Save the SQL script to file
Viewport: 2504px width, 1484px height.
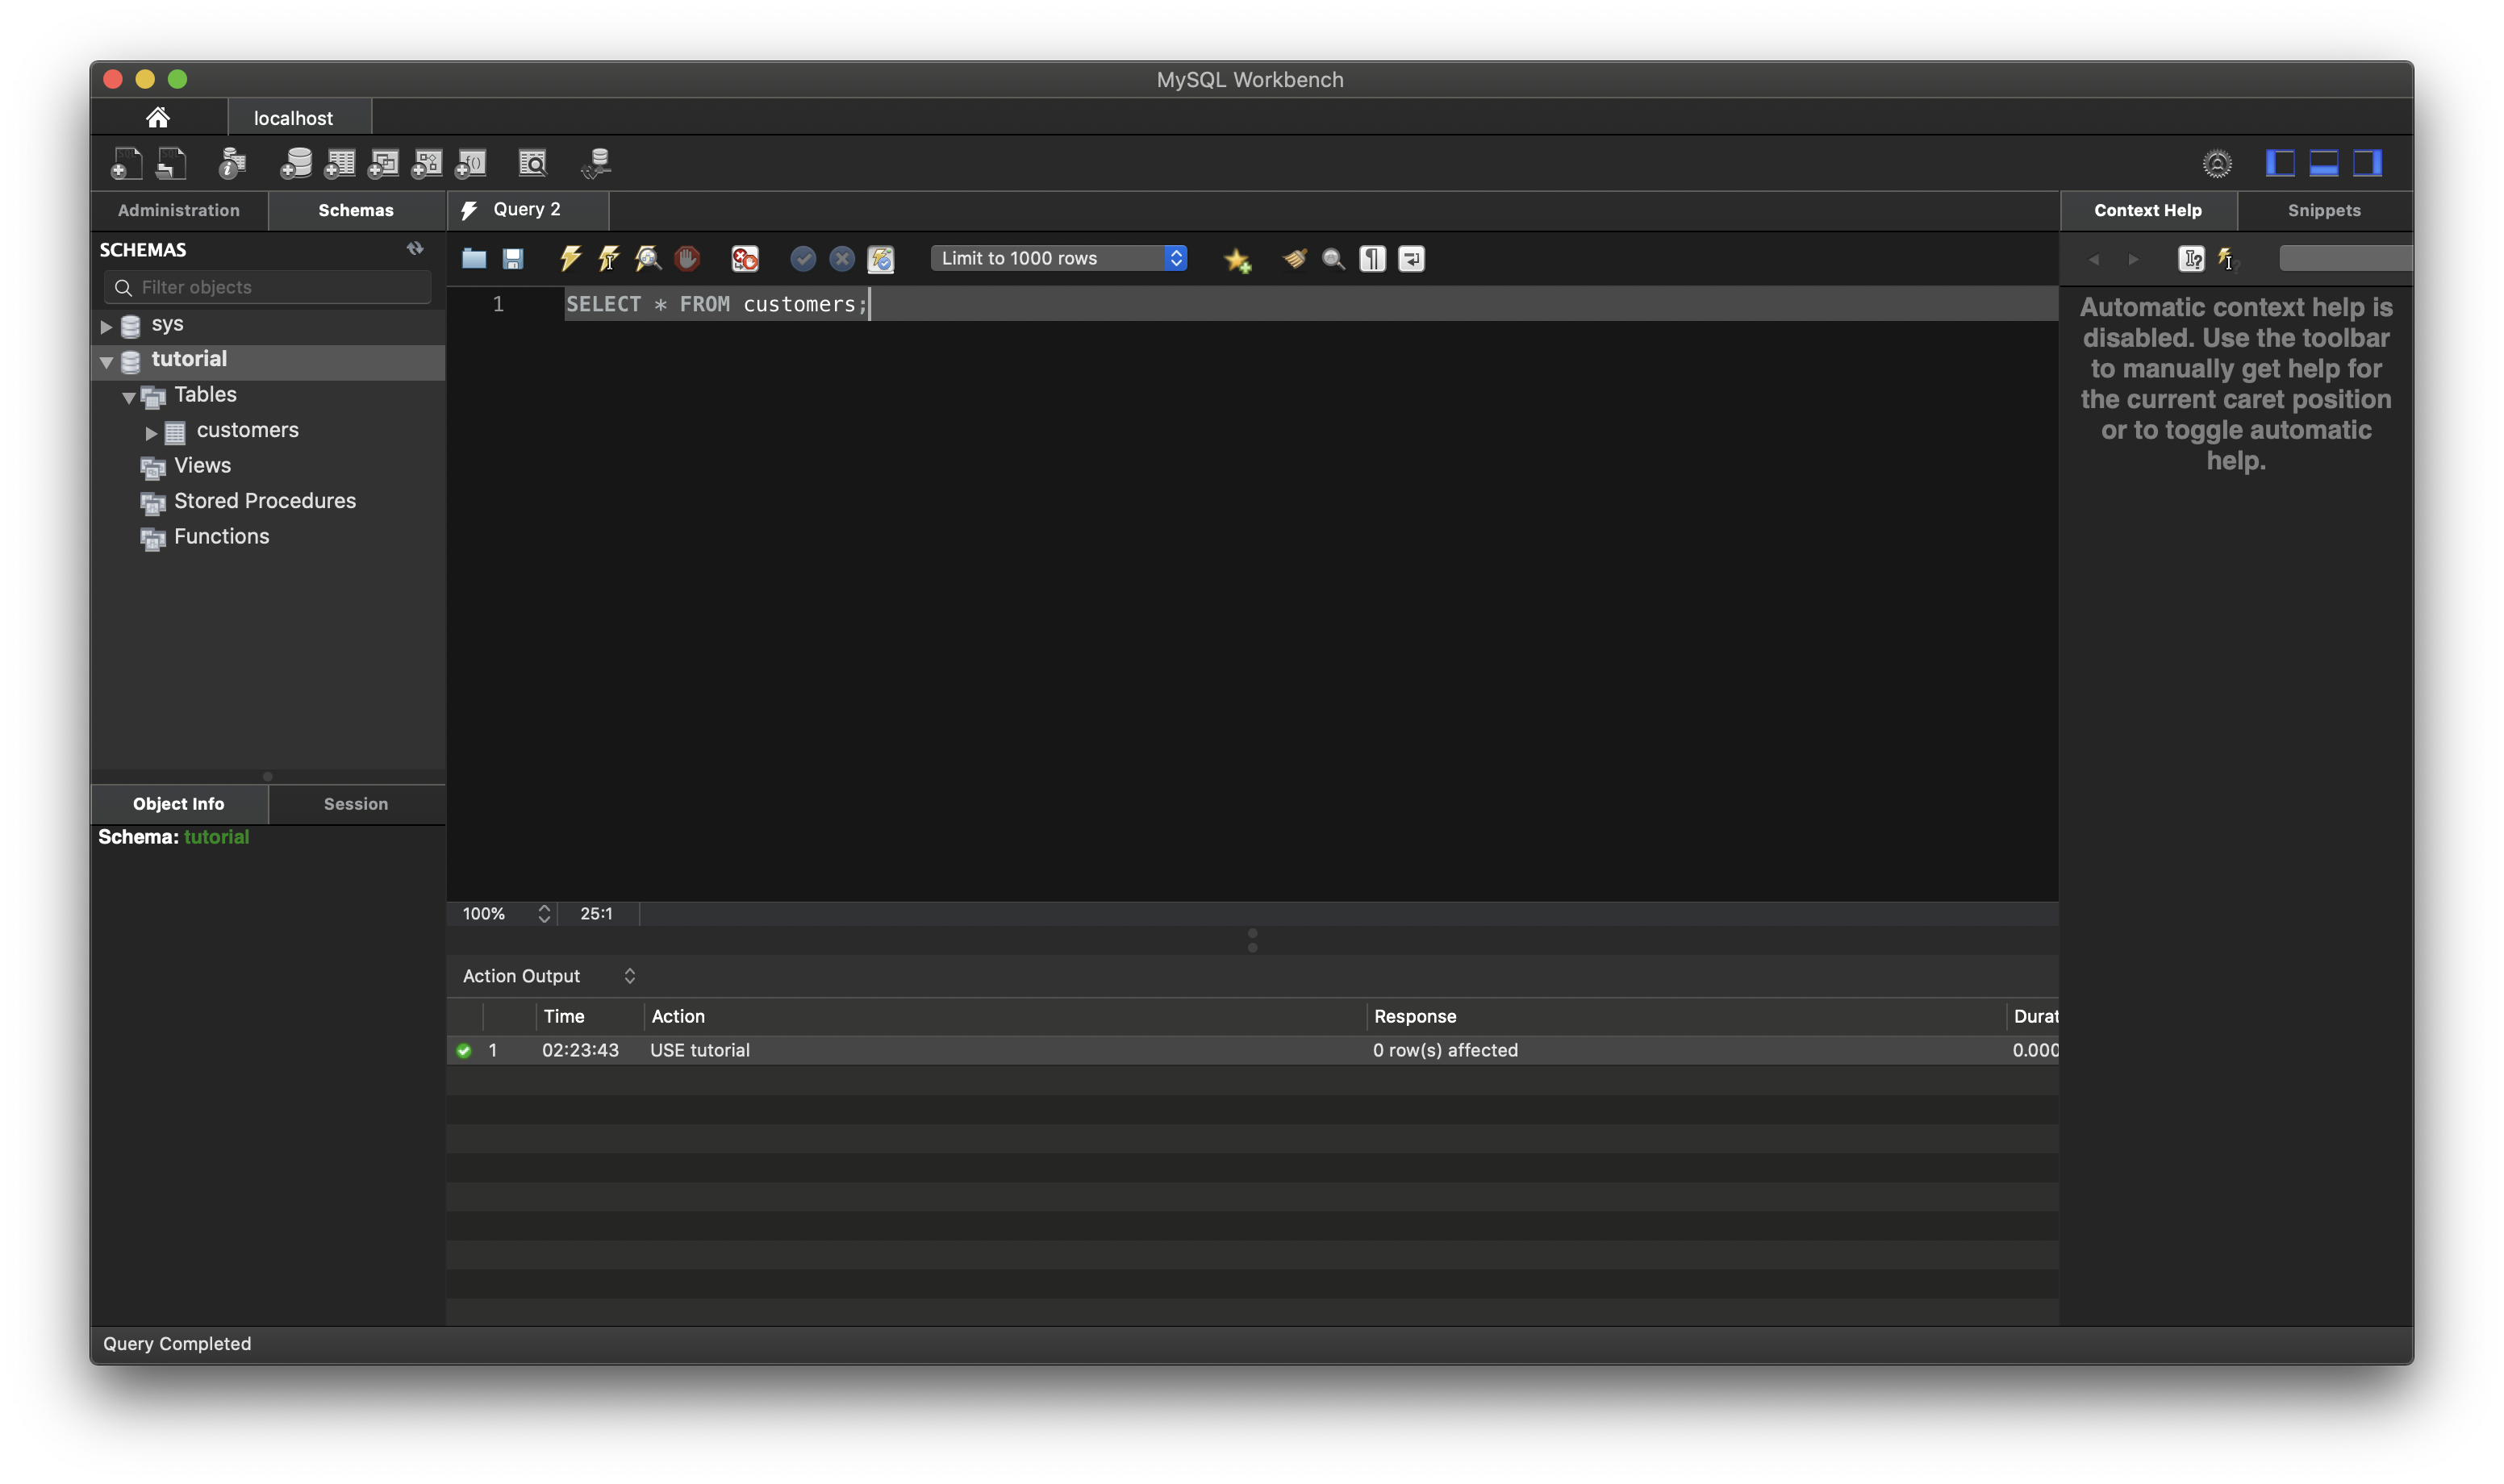click(513, 259)
